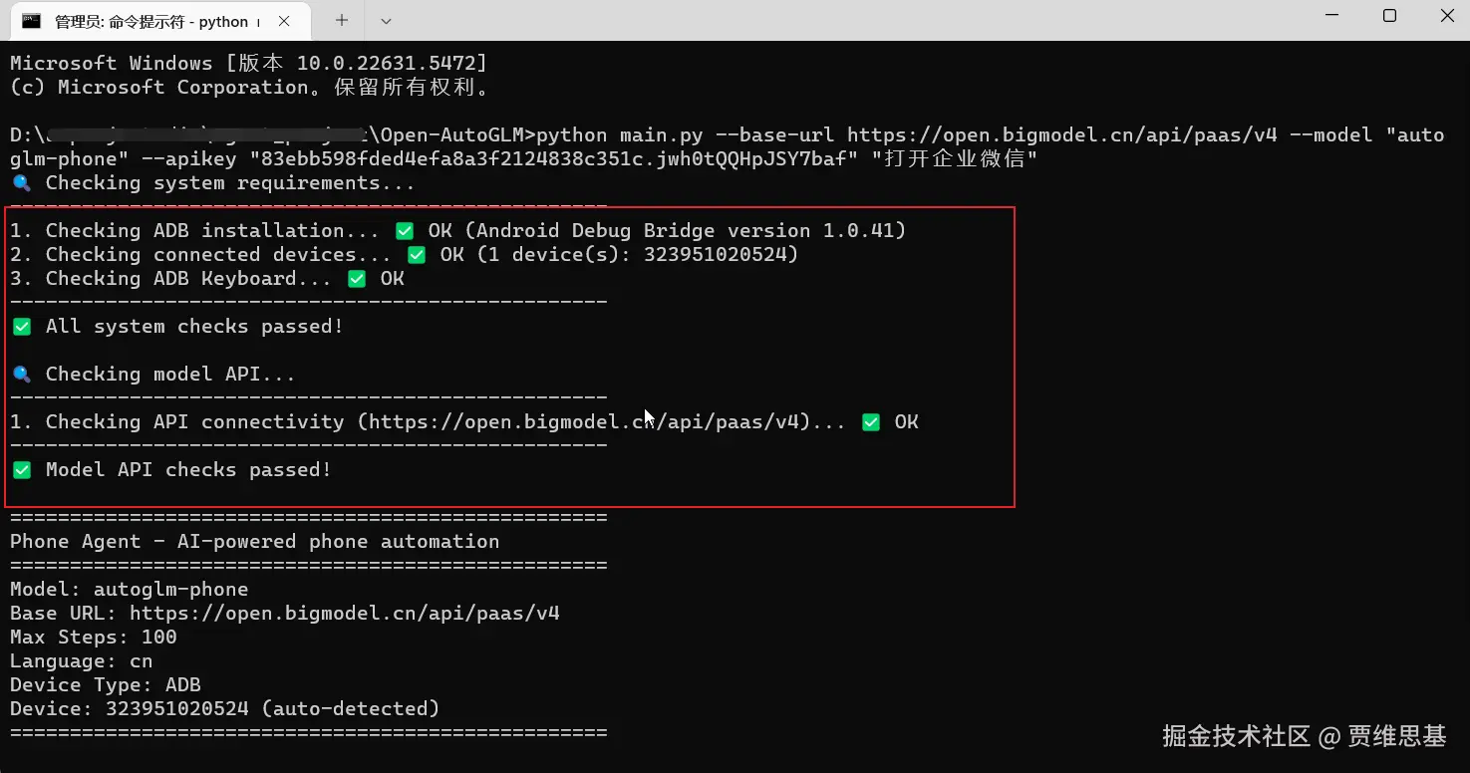Expand the new tab profile dropdown
Viewport: 1470px width, 773px height.
coord(386,20)
